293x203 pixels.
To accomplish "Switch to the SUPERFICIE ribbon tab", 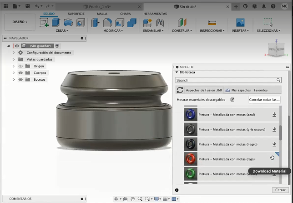I will (76, 14).
